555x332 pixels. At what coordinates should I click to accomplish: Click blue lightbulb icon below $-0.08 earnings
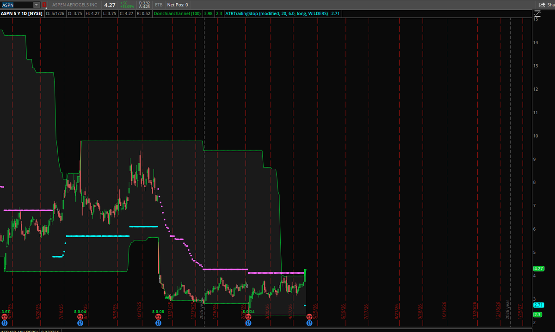[158, 323]
